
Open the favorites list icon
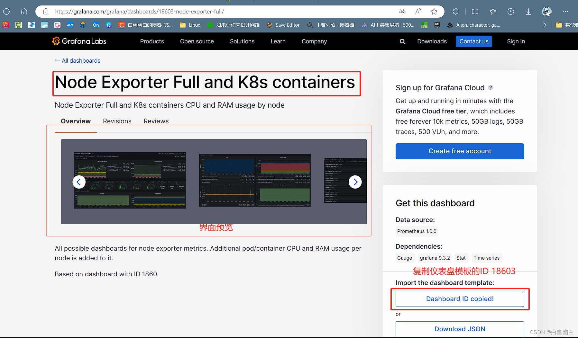[493, 12]
